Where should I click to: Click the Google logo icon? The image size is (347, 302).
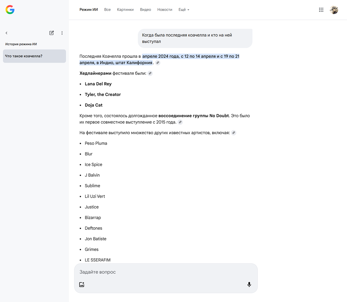[x=10, y=10]
